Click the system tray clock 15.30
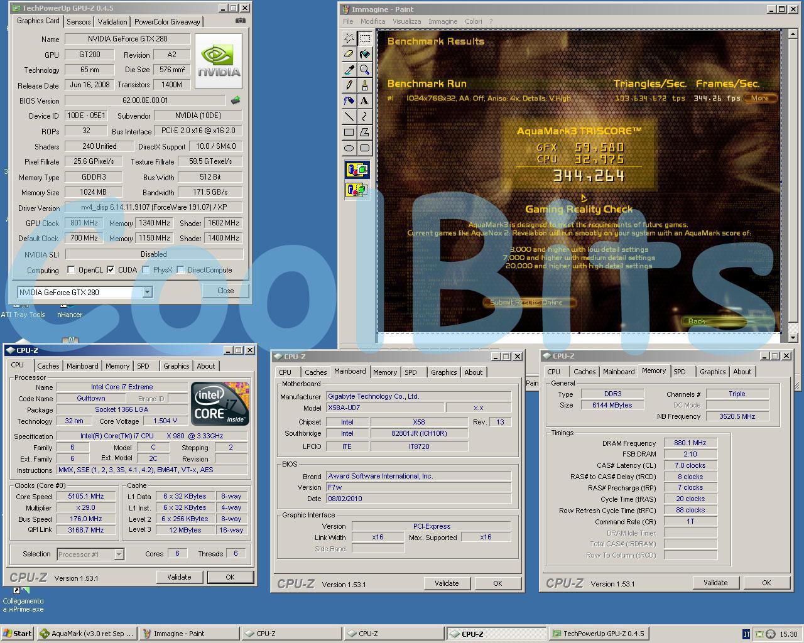Viewport: 804px width, 643px height. [x=788, y=634]
